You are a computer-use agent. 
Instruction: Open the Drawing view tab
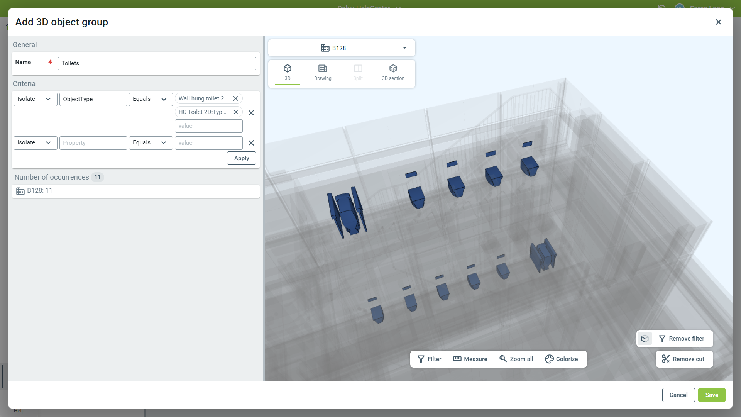coord(322,73)
